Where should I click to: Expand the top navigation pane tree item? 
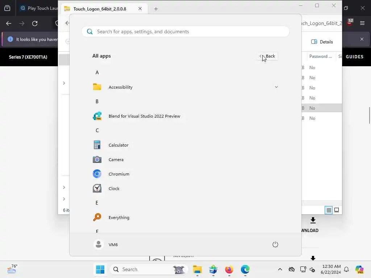[x=64, y=83]
